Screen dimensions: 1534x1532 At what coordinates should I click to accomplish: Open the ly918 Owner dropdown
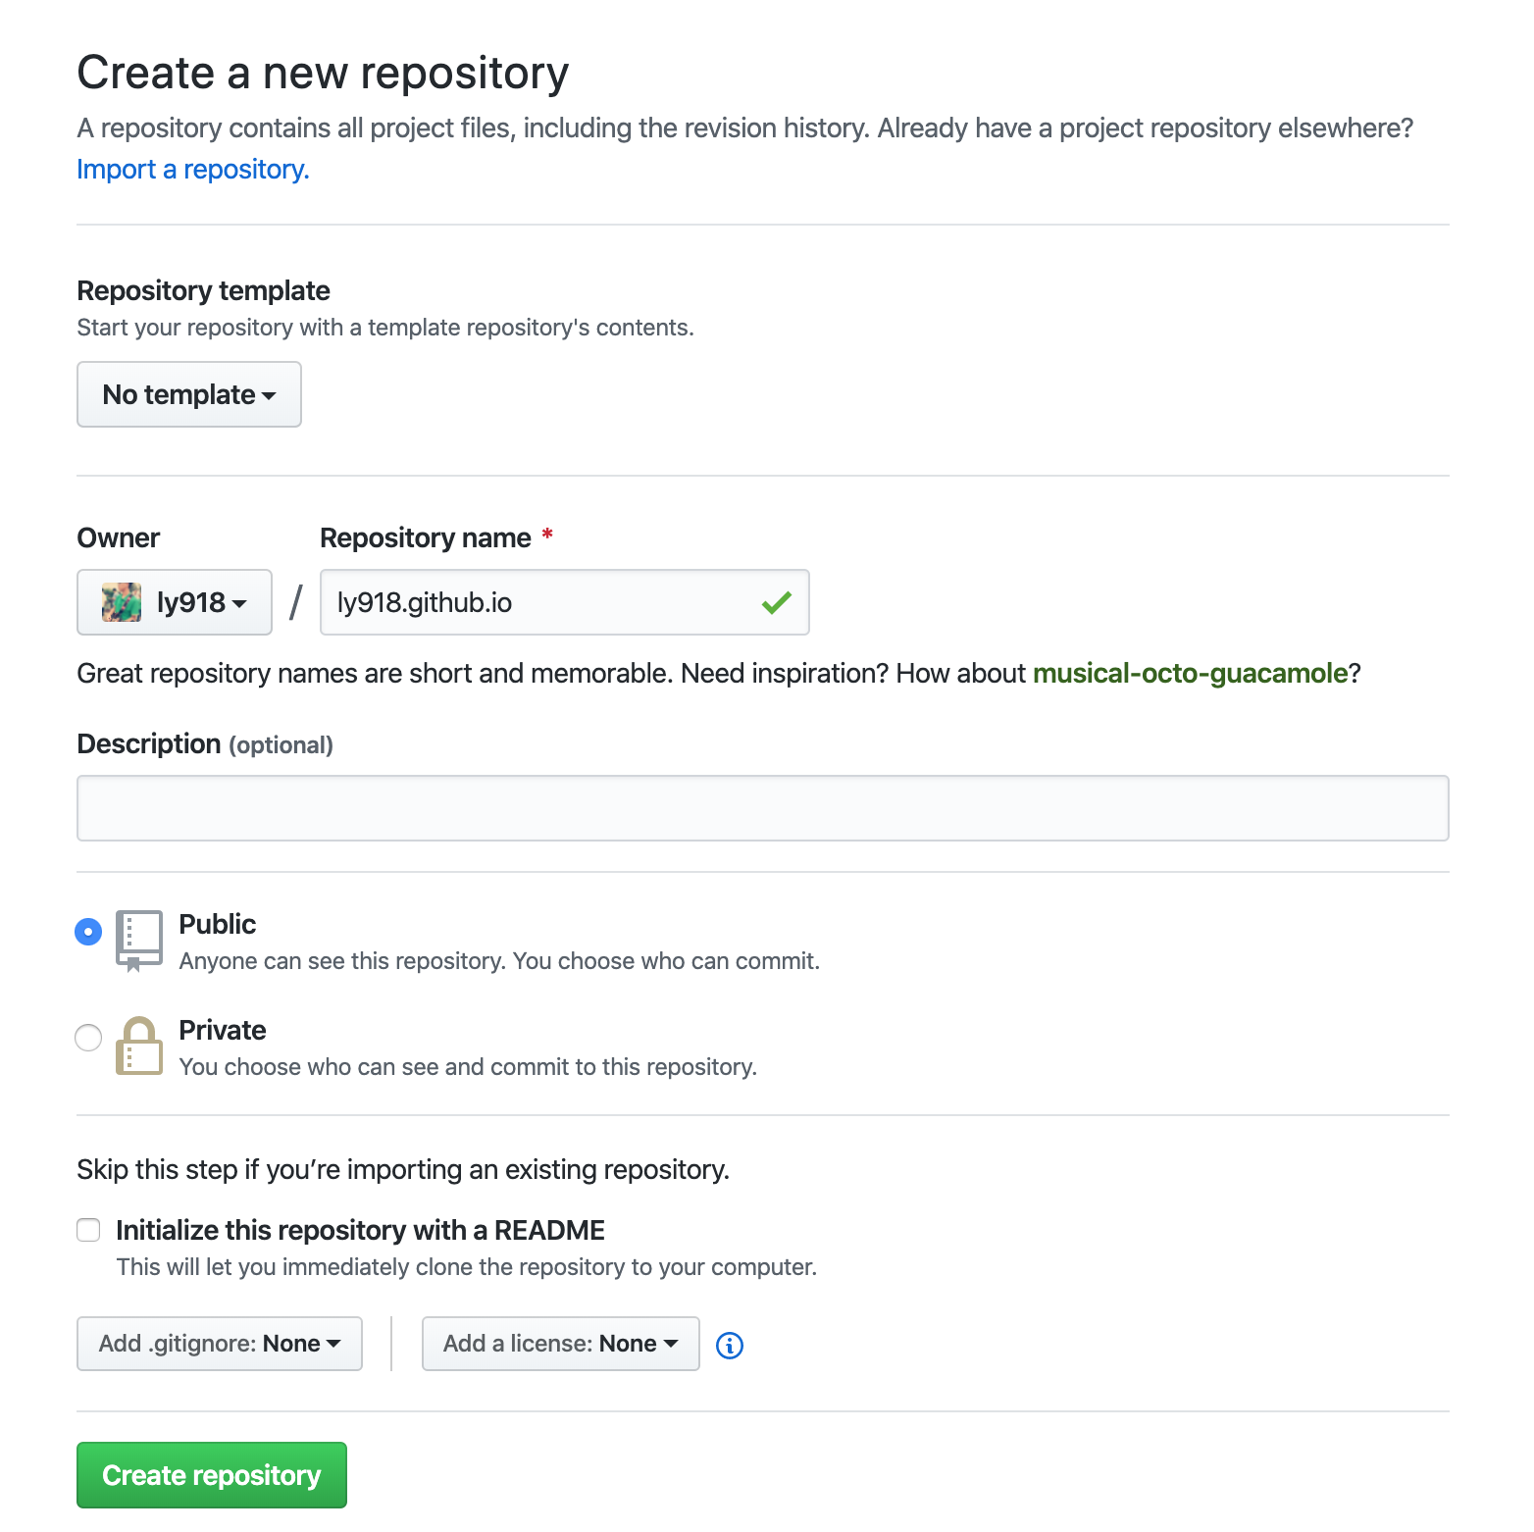coord(175,602)
